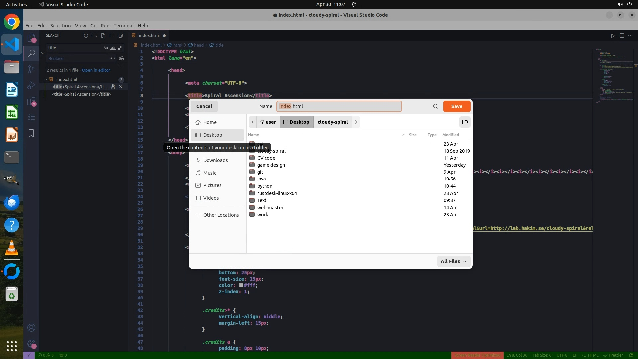Toggle Use Regular Expression search option
Screen dimensions: 638x359
(x=120, y=48)
